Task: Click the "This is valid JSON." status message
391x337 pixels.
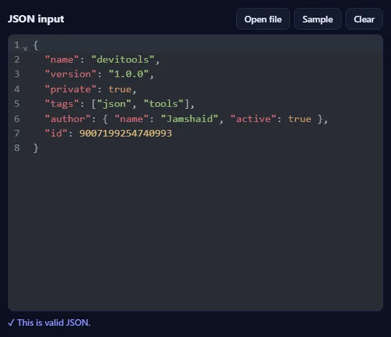Action: (x=49, y=322)
